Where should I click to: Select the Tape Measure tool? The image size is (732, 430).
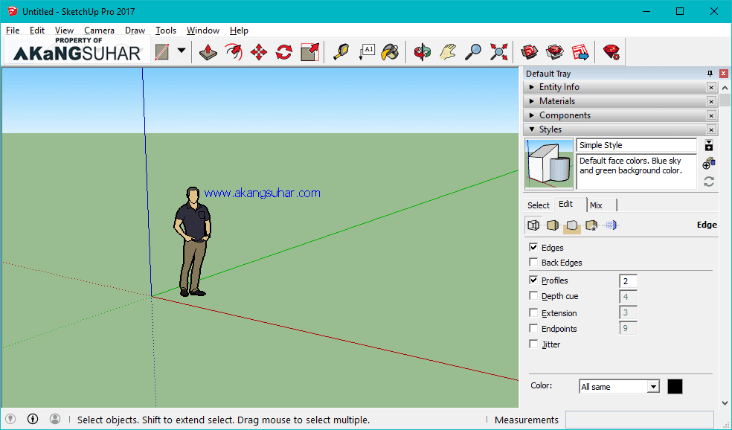(341, 52)
